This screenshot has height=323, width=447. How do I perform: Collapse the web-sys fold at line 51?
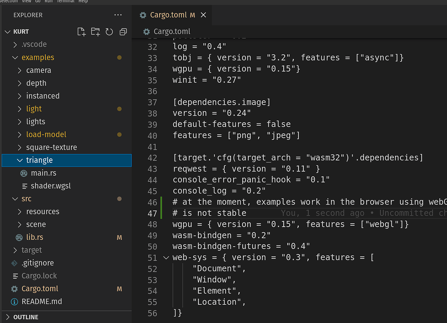point(166,257)
